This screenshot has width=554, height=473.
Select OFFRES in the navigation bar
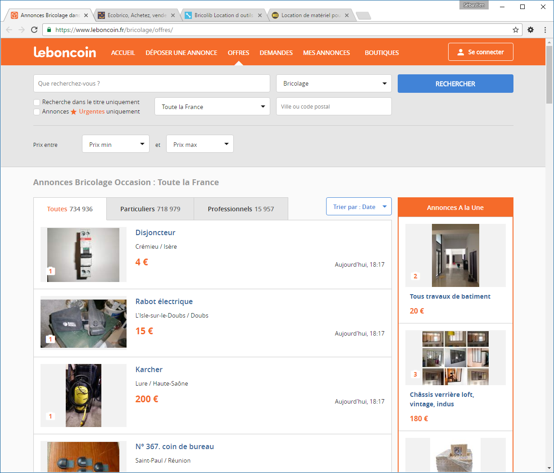[x=238, y=53]
